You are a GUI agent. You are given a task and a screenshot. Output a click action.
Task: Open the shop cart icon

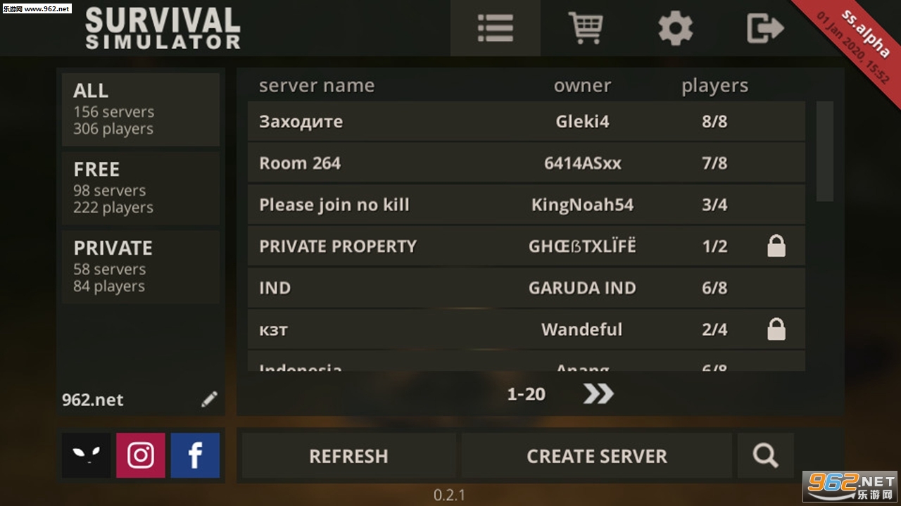pos(586,28)
